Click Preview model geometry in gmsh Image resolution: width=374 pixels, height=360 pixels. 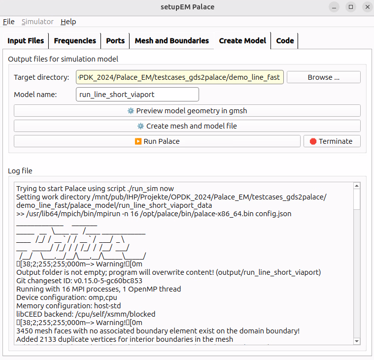point(187,111)
